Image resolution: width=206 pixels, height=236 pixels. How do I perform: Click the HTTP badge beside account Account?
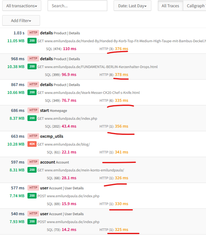33,162
